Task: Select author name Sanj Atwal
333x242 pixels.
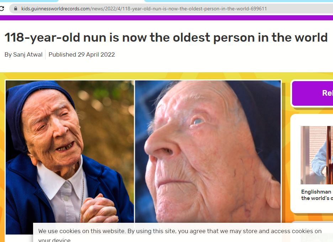Action: pos(28,54)
